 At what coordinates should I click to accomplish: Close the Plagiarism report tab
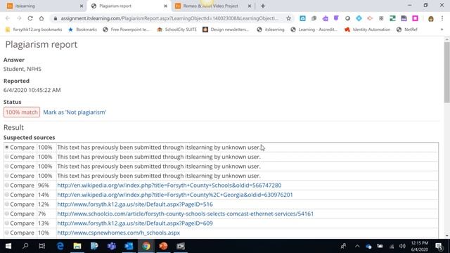[x=165, y=6]
